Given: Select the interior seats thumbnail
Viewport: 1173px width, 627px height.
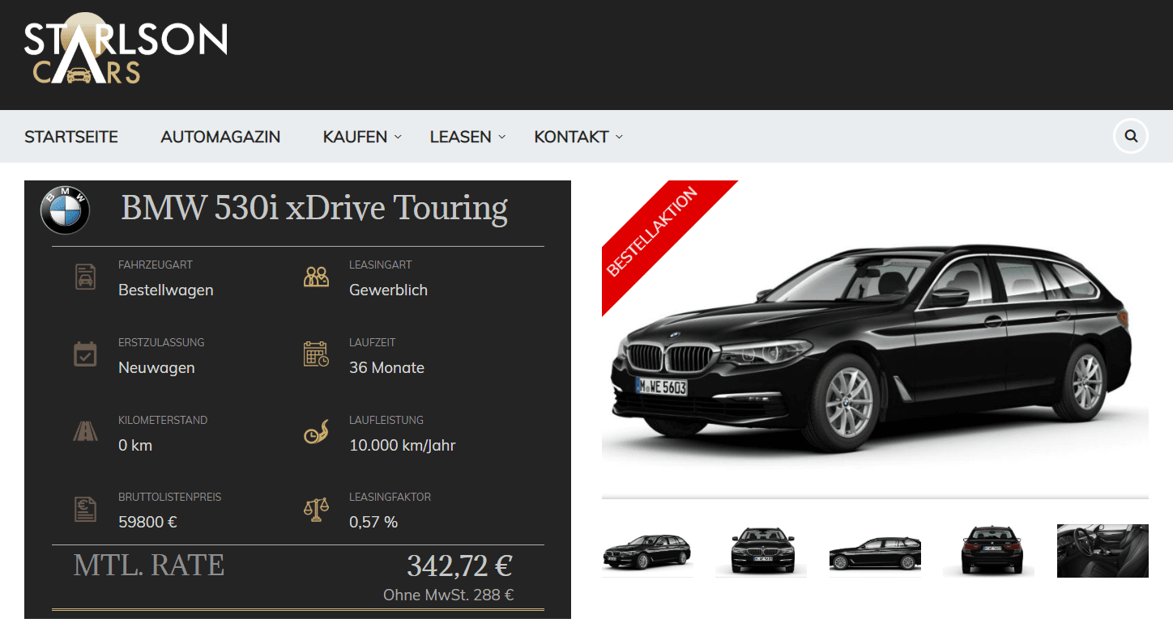Looking at the screenshot, I should pos(1103,551).
